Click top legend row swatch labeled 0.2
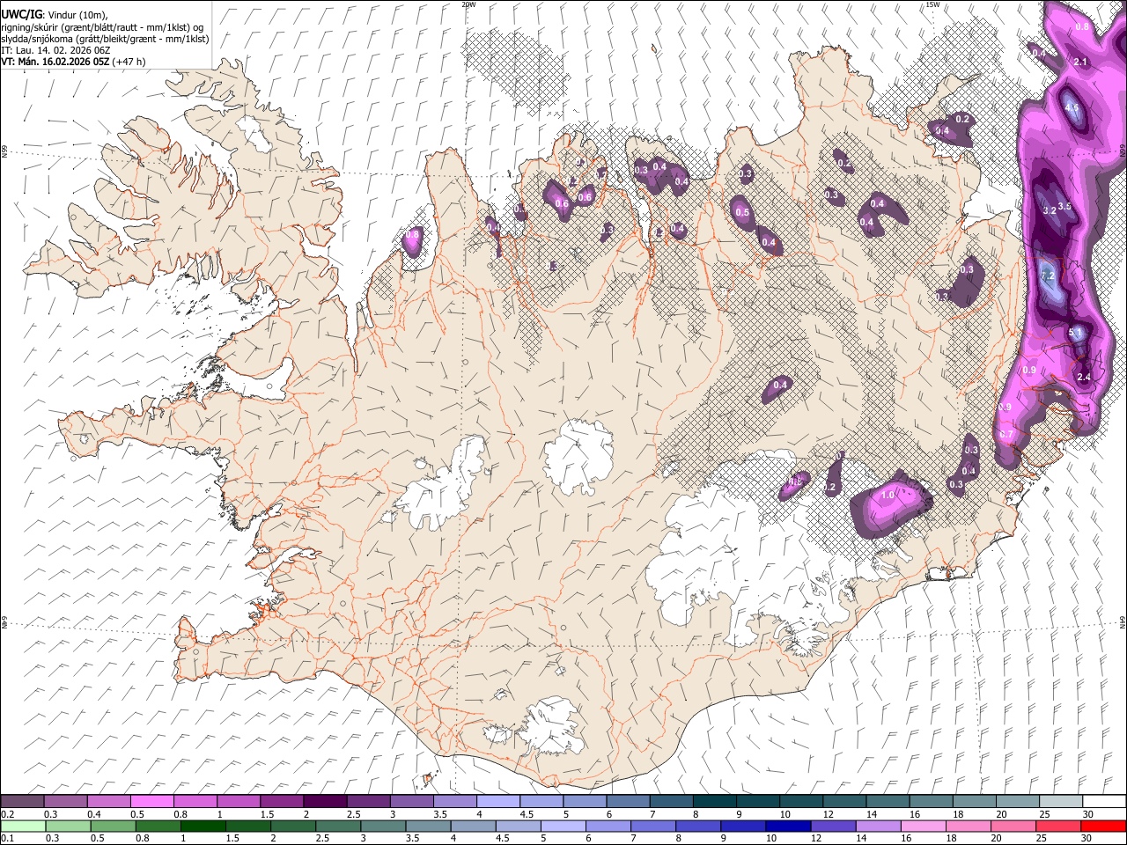1127x845 pixels. coord(22,802)
